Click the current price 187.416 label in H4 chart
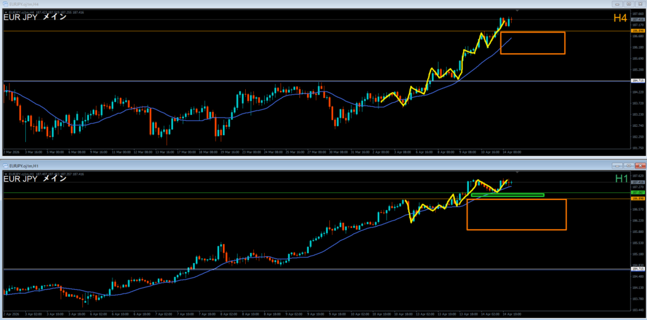The height and width of the screenshot is (320, 647). click(x=638, y=20)
